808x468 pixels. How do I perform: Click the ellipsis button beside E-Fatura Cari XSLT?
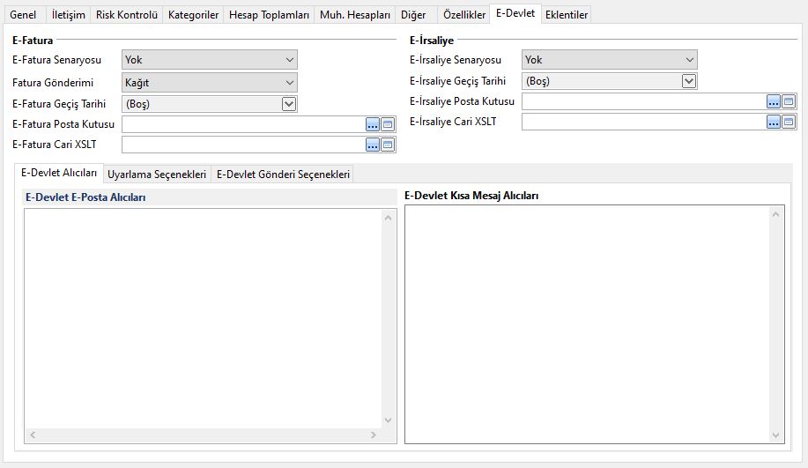(373, 145)
